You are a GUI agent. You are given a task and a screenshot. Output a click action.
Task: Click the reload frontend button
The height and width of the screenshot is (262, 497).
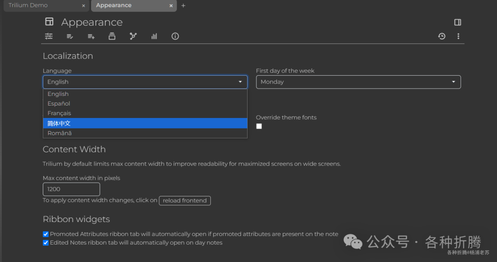click(185, 201)
